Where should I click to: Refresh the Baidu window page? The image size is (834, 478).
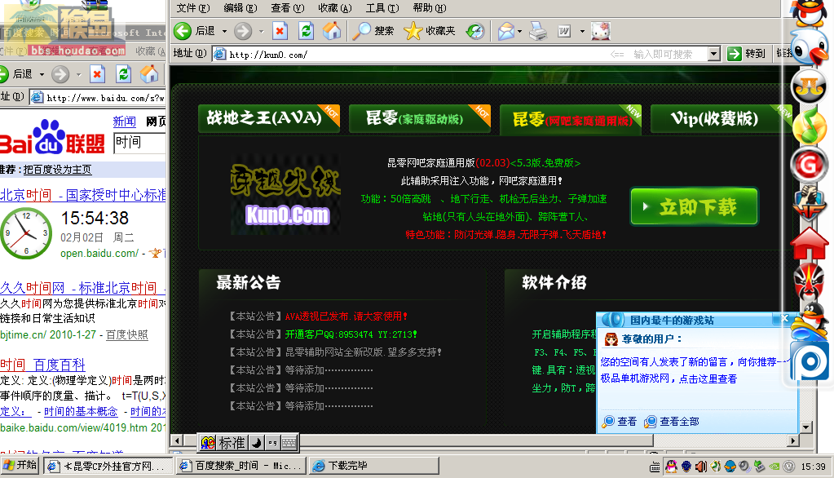click(x=123, y=74)
